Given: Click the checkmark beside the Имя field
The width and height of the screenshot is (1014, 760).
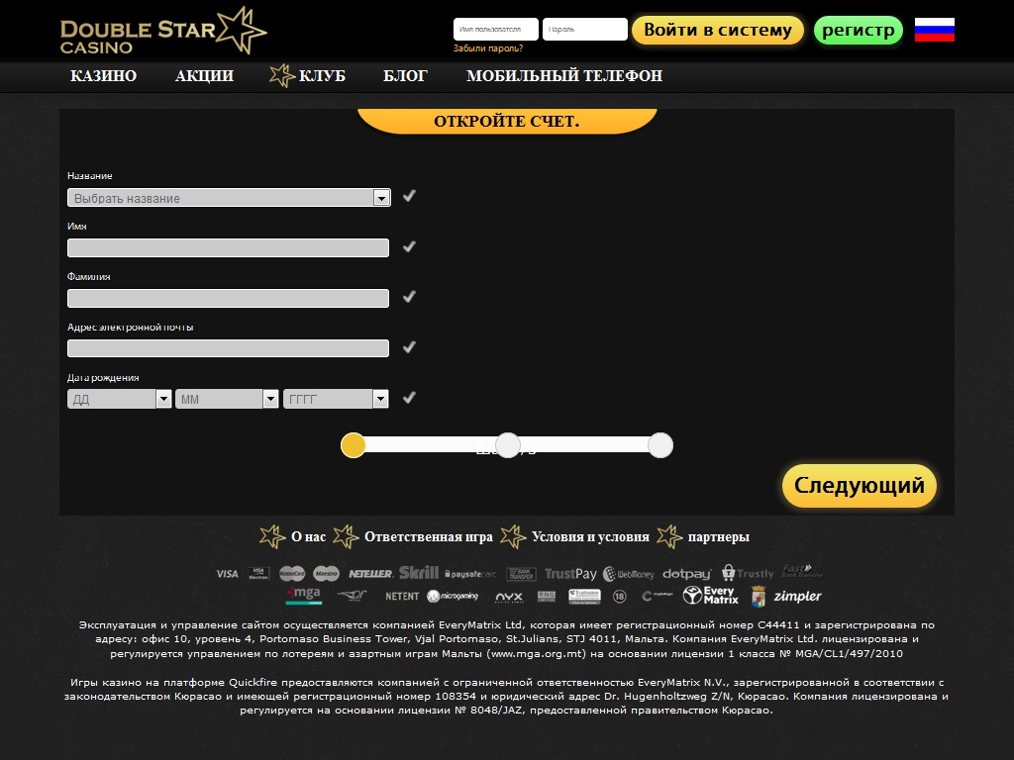Looking at the screenshot, I should tap(409, 246).
